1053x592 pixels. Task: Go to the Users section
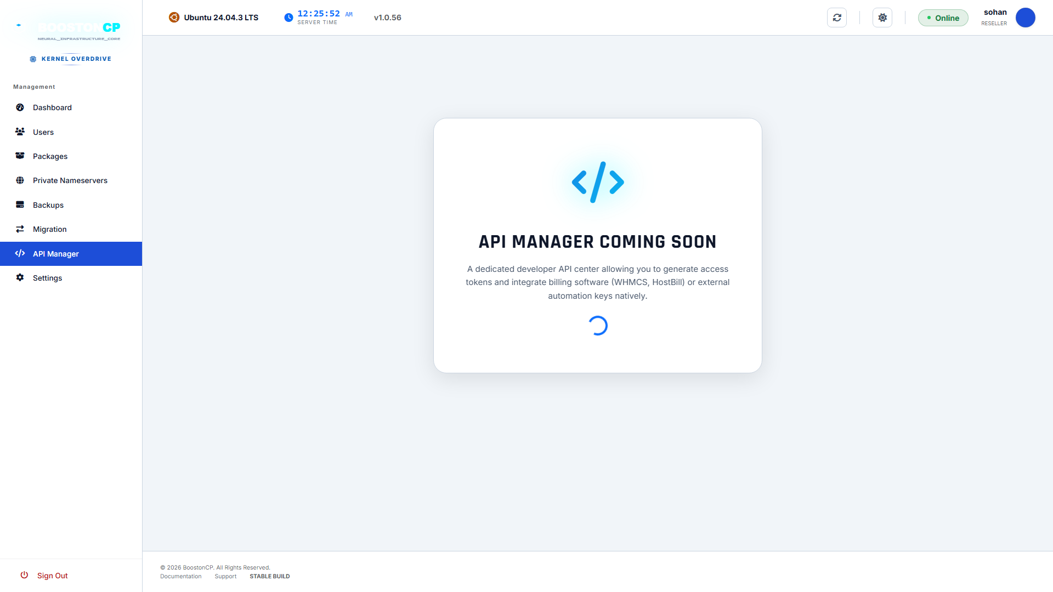tap(71, 132)
